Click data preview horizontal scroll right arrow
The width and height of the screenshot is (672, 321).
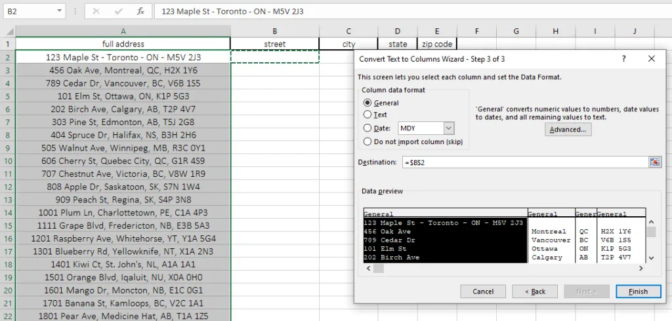click(641, 269)
